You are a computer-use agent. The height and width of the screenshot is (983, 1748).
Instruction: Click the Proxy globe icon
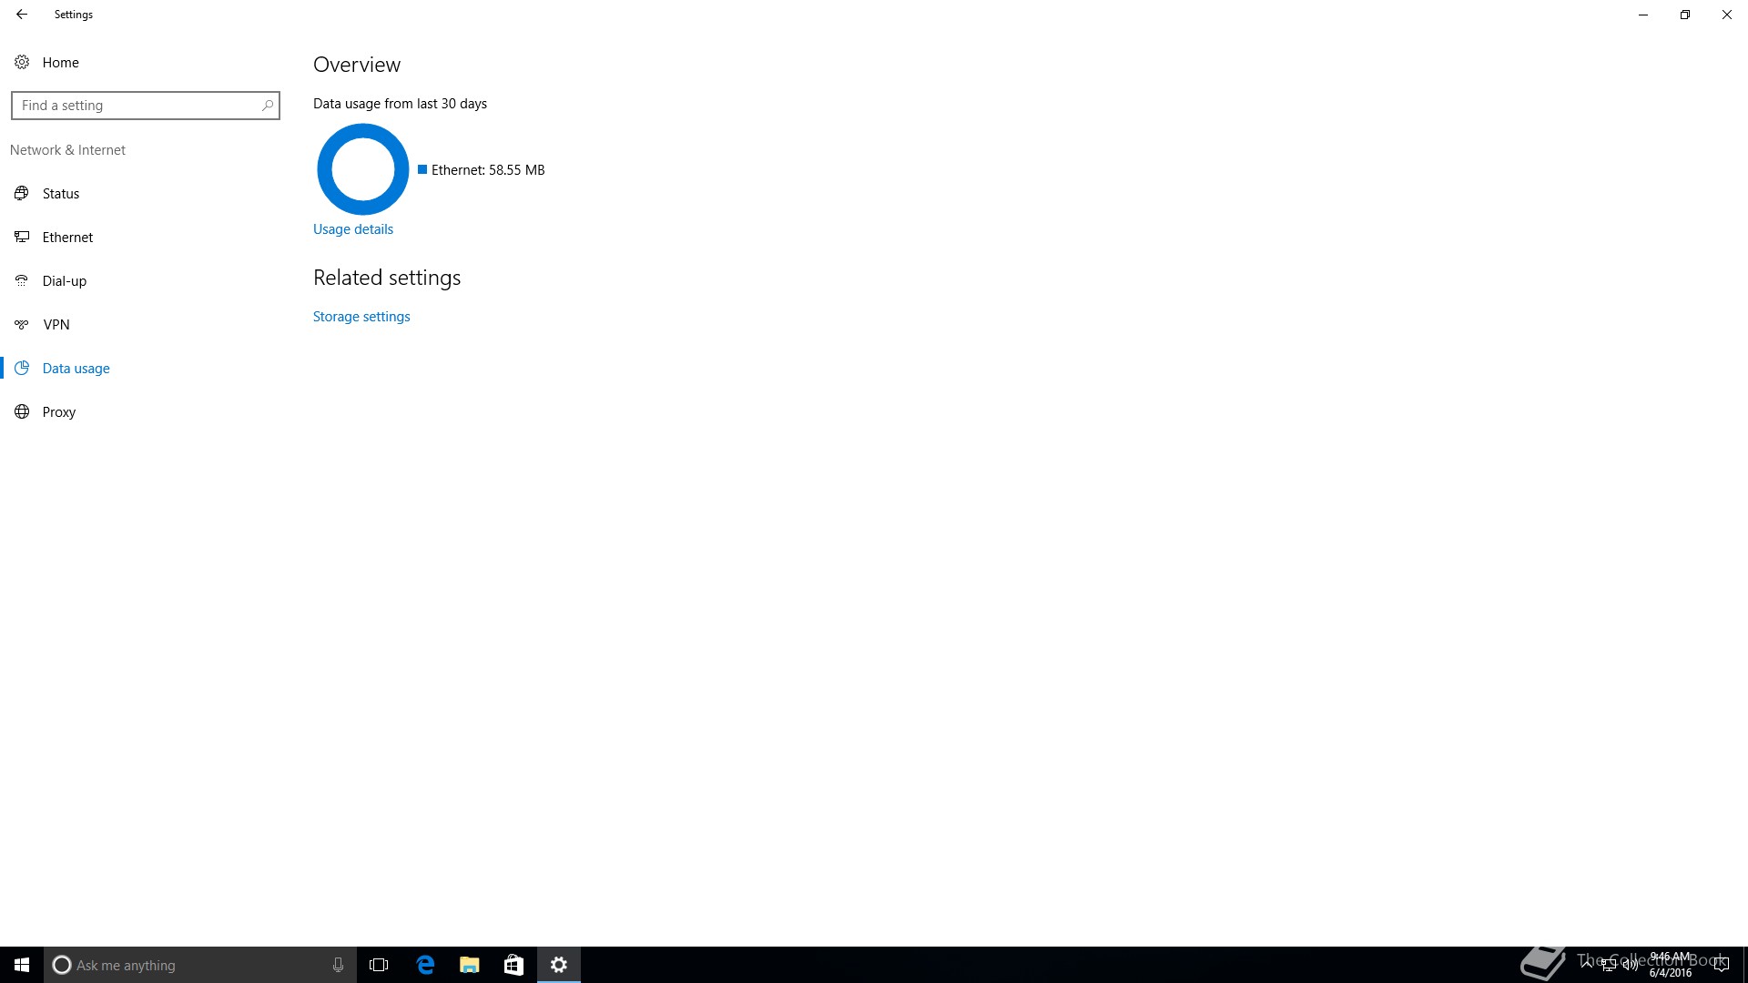pos(22,411)
